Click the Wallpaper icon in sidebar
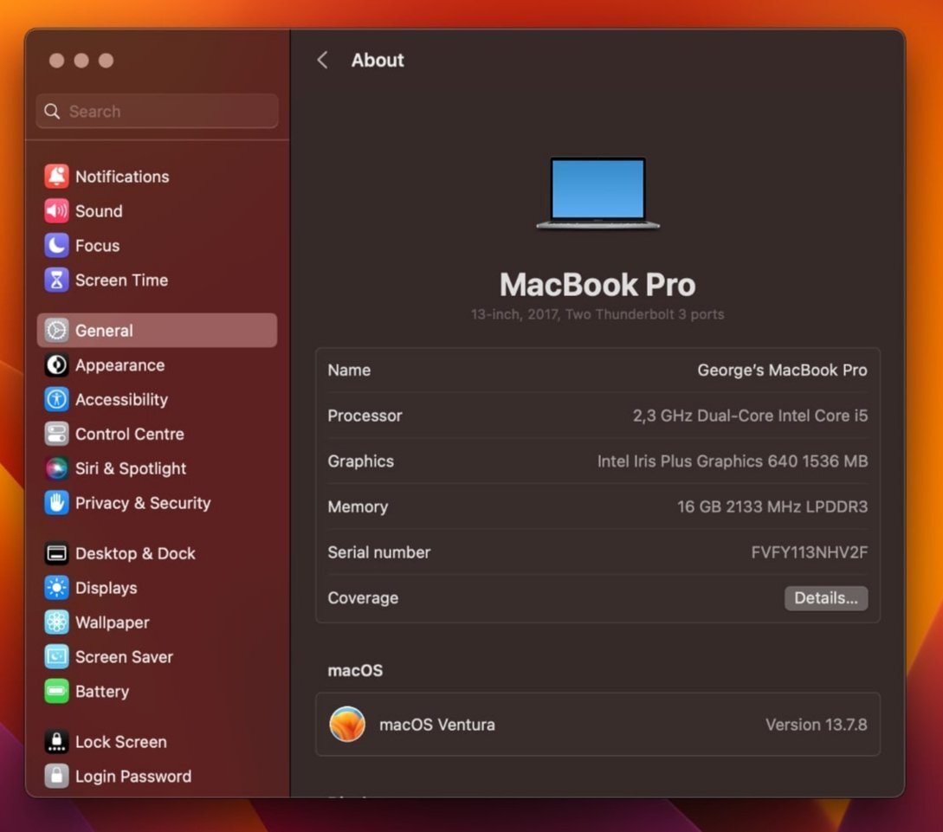The image size is (943, 832). tap(56, 622)
